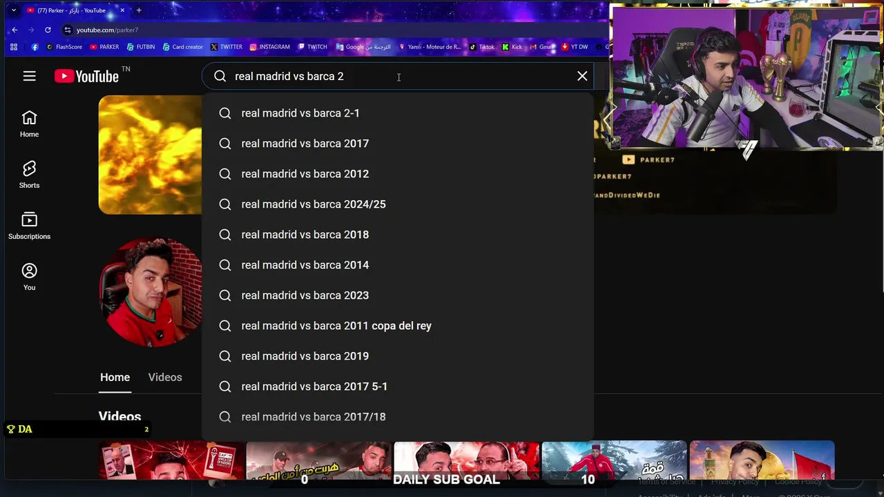The width and height of the screenshot is (884, 497).
Task: Open the FUTBIN bookmark
Action: 141,47
